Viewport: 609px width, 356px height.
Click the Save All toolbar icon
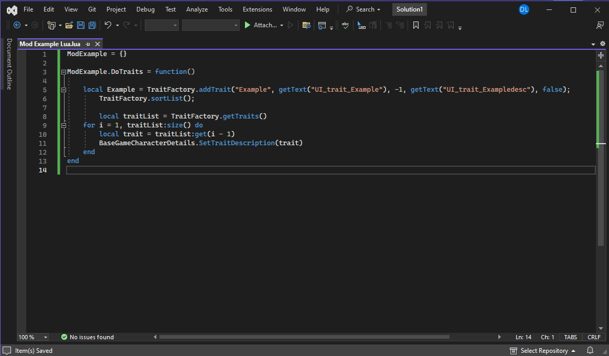pyautogui.click(x=92, y=25)
